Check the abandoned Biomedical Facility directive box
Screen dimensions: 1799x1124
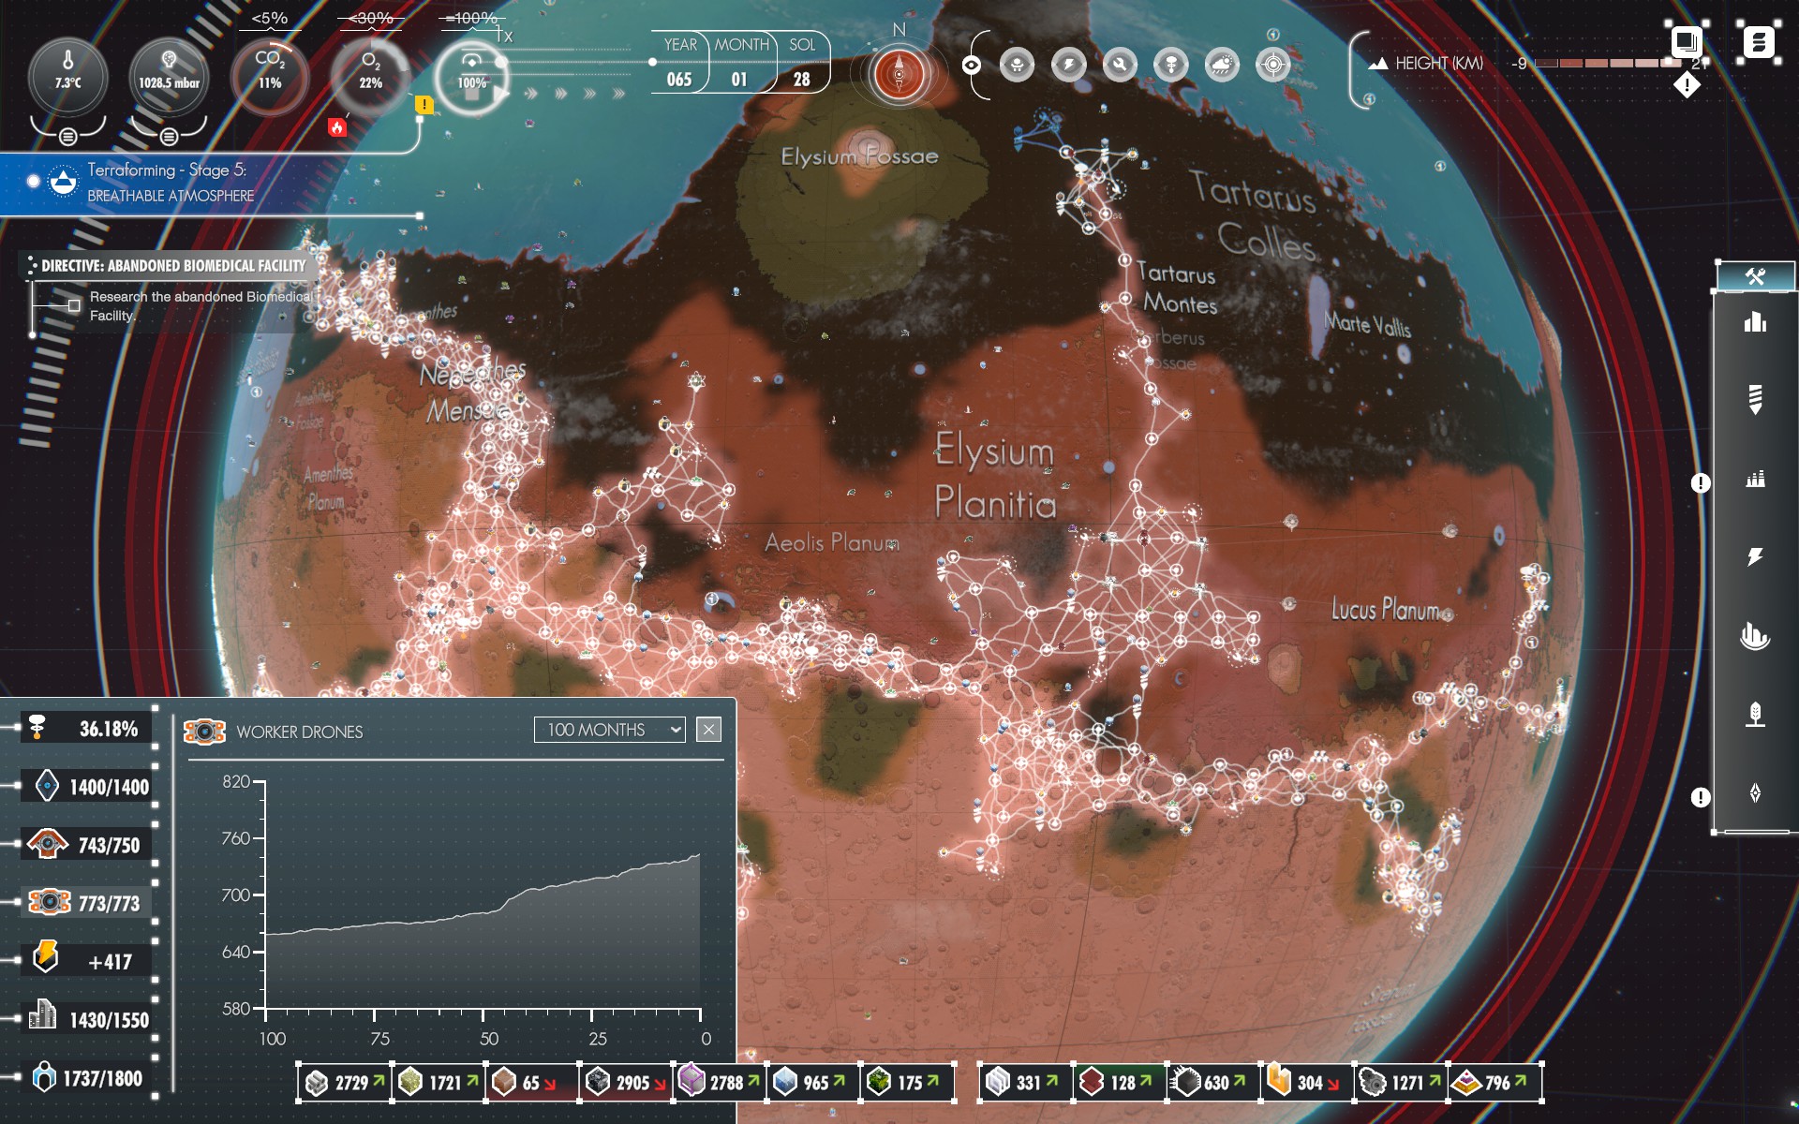coord(74,305)
